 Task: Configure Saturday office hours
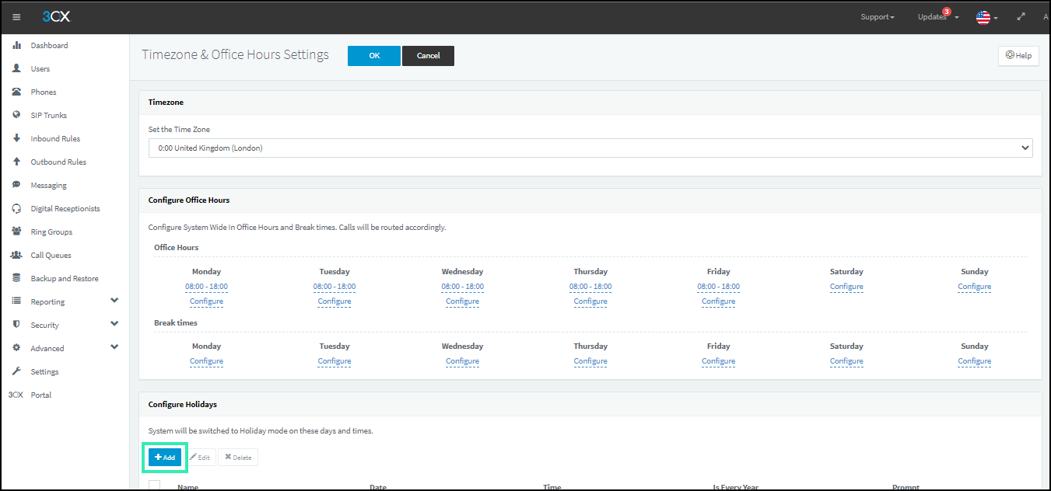[846, 286]
